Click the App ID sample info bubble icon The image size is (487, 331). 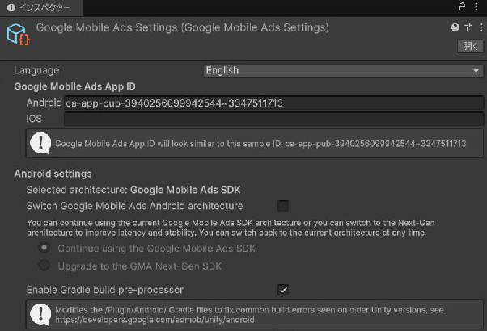pos(40,144)
